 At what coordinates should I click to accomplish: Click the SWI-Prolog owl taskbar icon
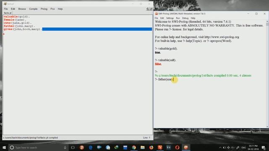coord(186,147)
